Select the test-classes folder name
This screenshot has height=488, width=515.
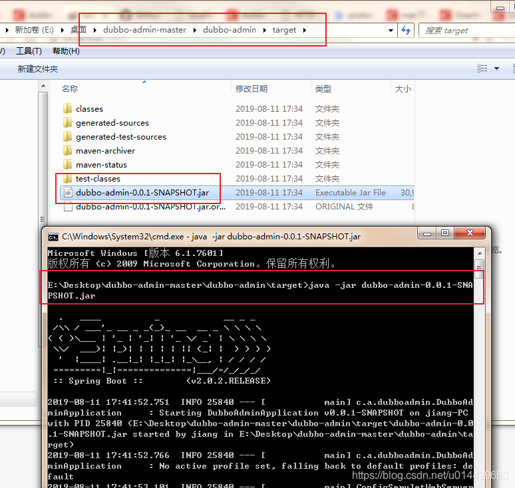tap(98, 179)
